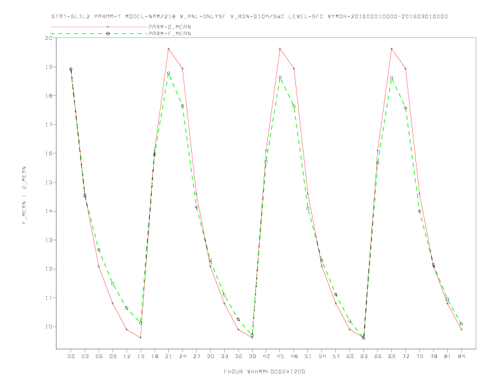Screen dimensions: 503x388
Task: Click x-axis forecast hour label 51
Action: [x=308, y=356]
